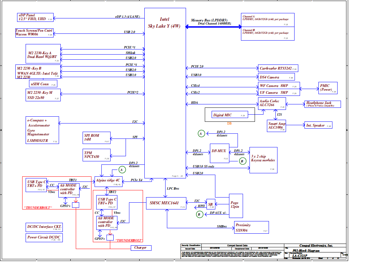Select the Smart Amp ALC1006 block
The width and height of the screenshot is (371, 262).
click(276, 126)
